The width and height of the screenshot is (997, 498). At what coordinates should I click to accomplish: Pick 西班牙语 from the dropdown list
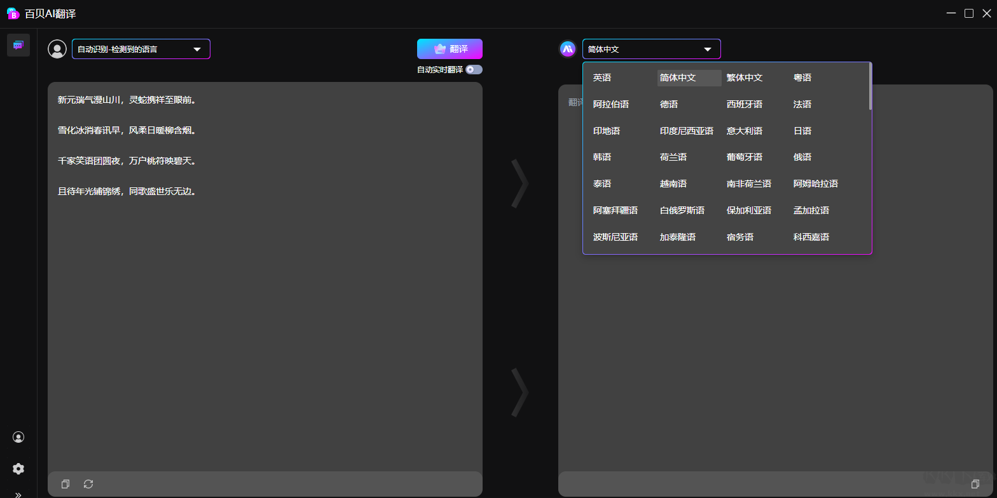pos(745,104)
